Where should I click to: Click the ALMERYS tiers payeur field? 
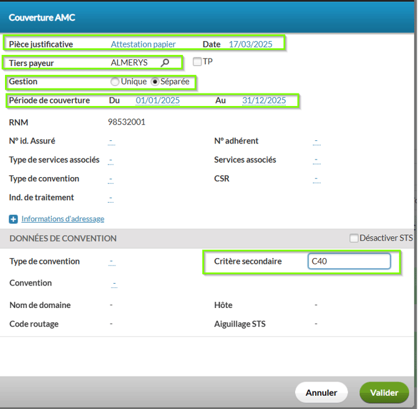click(129, 62)
